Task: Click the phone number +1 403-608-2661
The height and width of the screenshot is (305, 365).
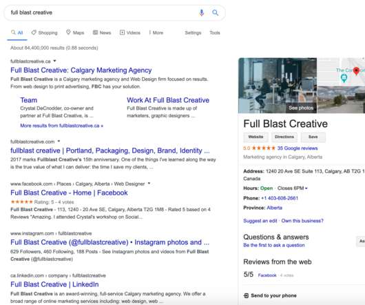Action: tap(280, 198)
